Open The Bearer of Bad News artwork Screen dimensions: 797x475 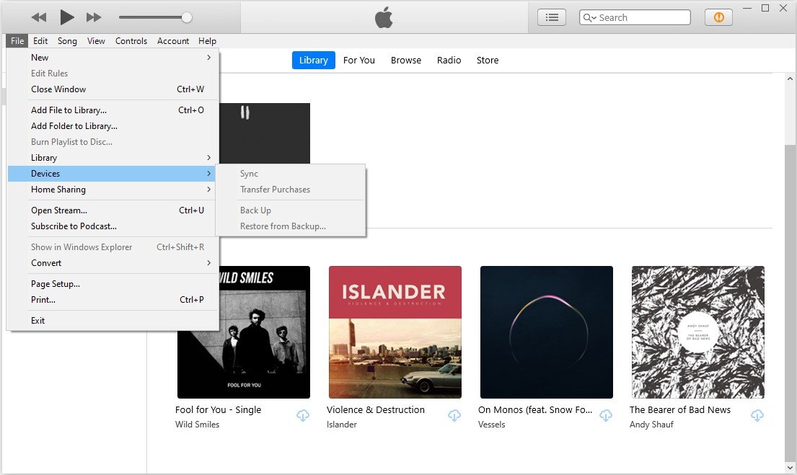click(x=698, y=332)
